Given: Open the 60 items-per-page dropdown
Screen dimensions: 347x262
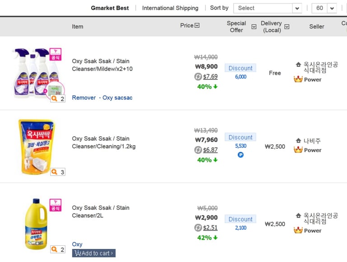Looking at the screenshot, I should 324,8.
